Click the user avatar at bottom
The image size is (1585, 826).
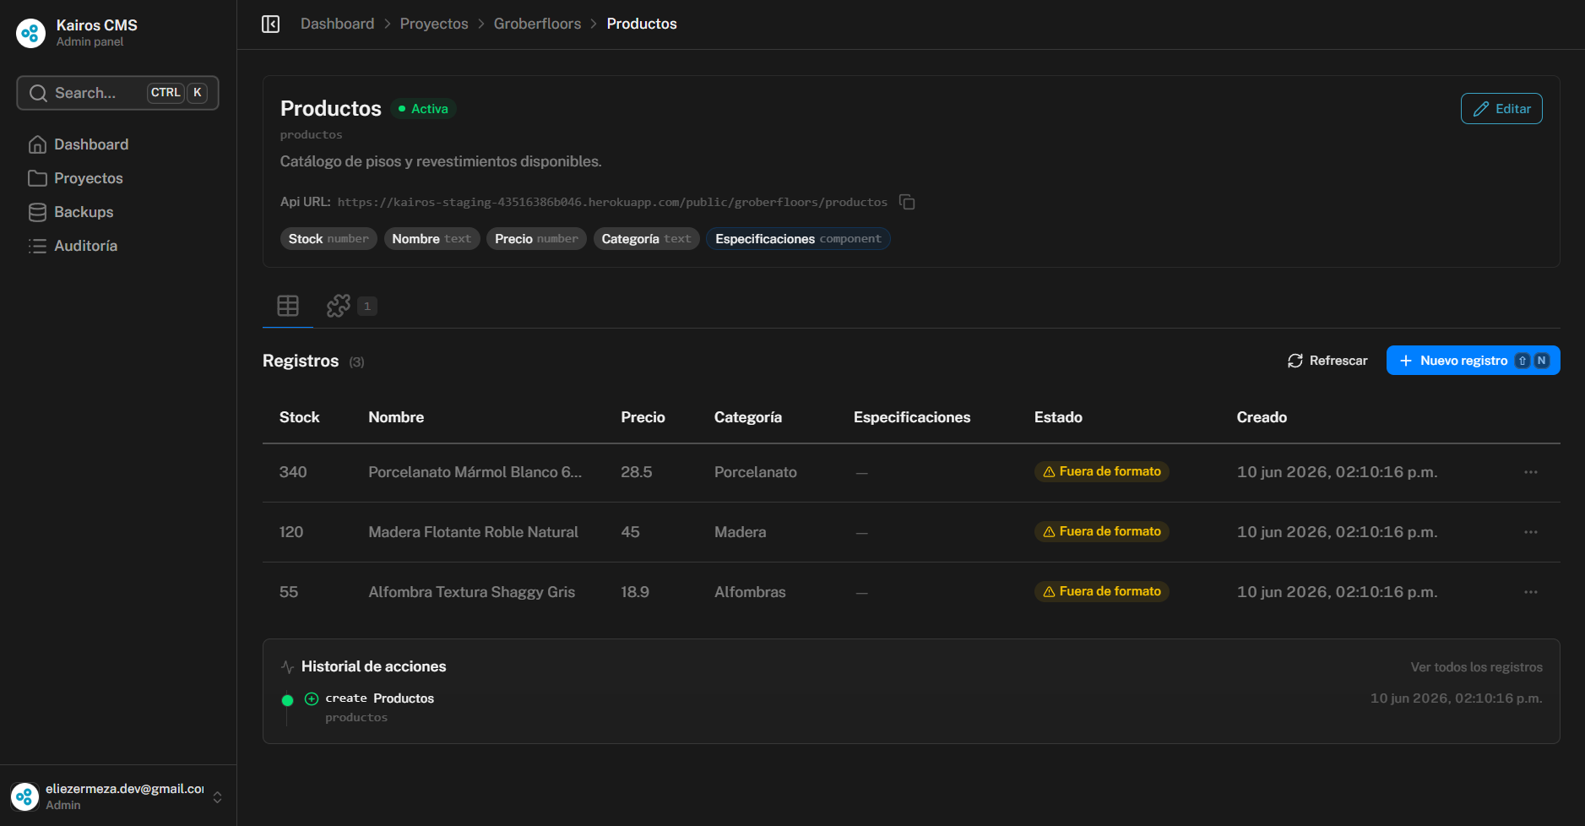click(25, 796)
